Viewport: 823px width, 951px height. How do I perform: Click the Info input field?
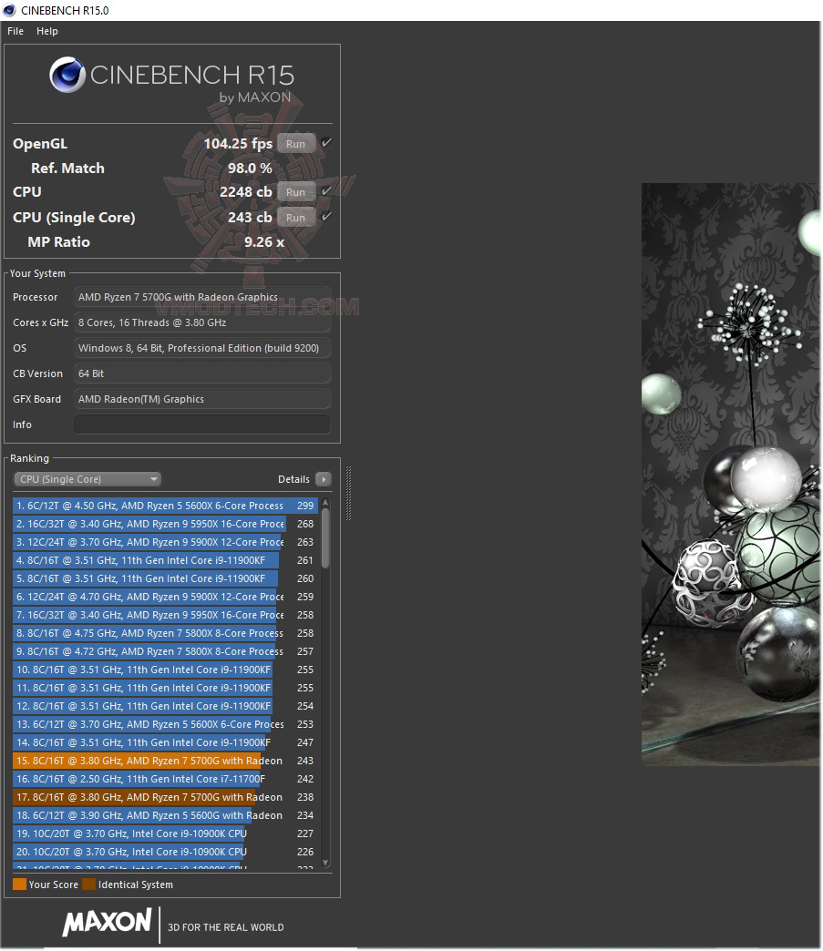tap(202, 424)
